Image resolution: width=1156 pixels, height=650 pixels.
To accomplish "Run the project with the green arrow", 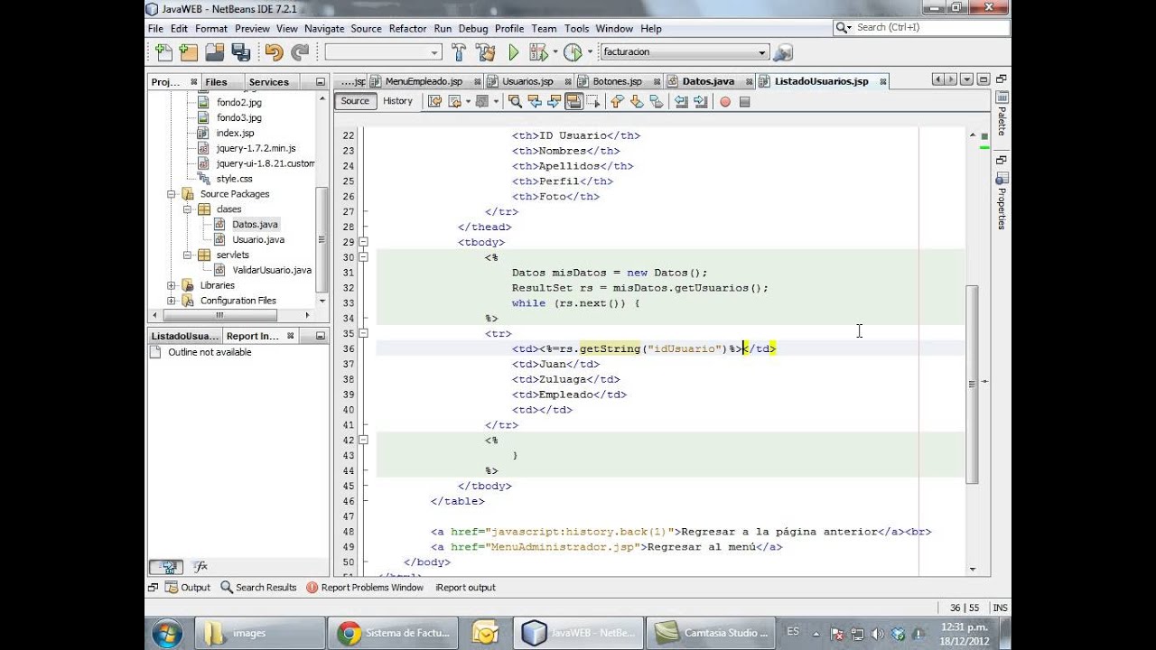I will (x=514, y=52).
